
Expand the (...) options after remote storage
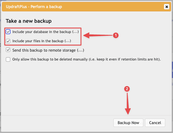(81, 50)
